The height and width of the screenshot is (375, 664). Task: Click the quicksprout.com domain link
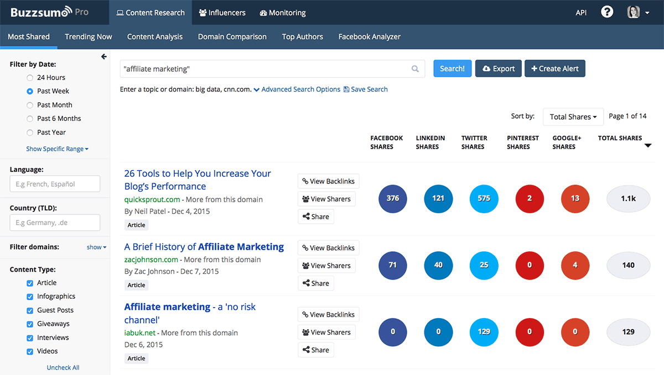click(152, 199)
